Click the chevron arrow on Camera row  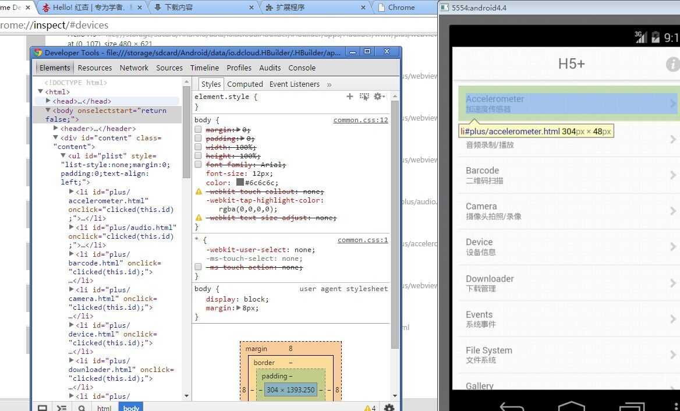(x=672, y=211)
